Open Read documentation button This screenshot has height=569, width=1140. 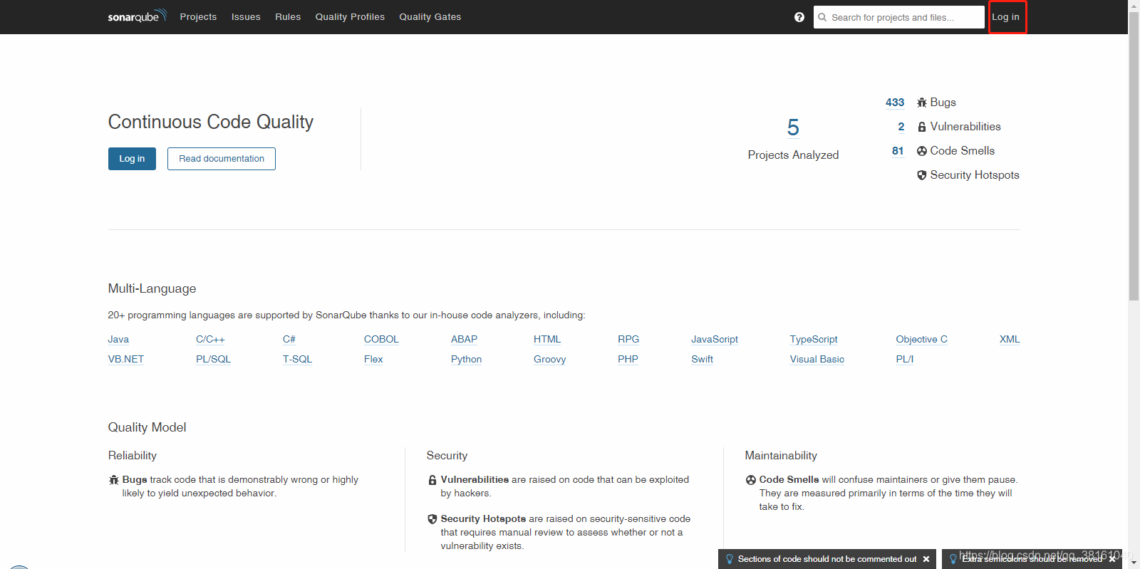[x=222, y=159]
